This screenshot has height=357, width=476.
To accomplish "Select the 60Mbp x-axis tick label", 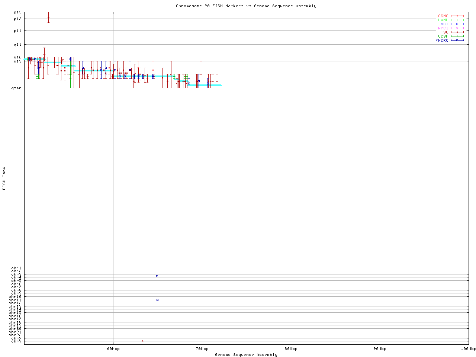I will 113,349.
